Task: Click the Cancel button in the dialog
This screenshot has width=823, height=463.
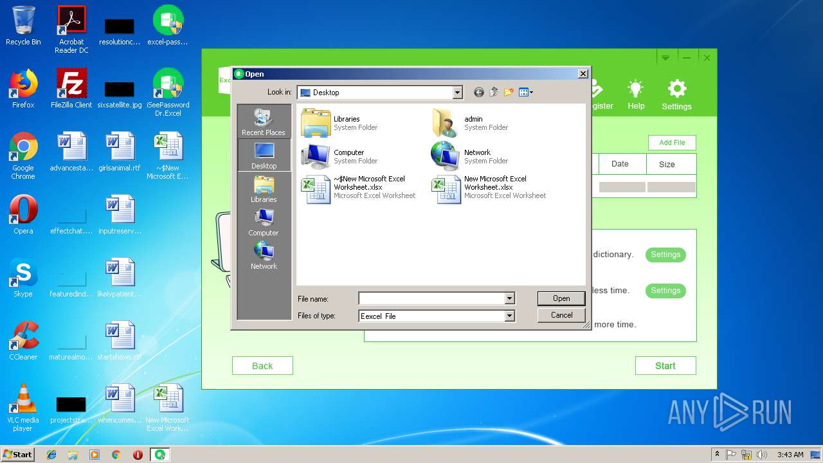Action: pos(561,315)
